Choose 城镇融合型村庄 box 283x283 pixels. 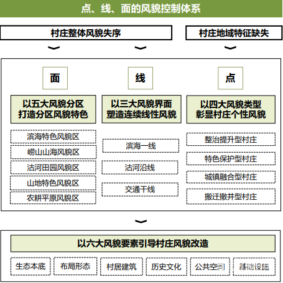[x=231, y=177]
